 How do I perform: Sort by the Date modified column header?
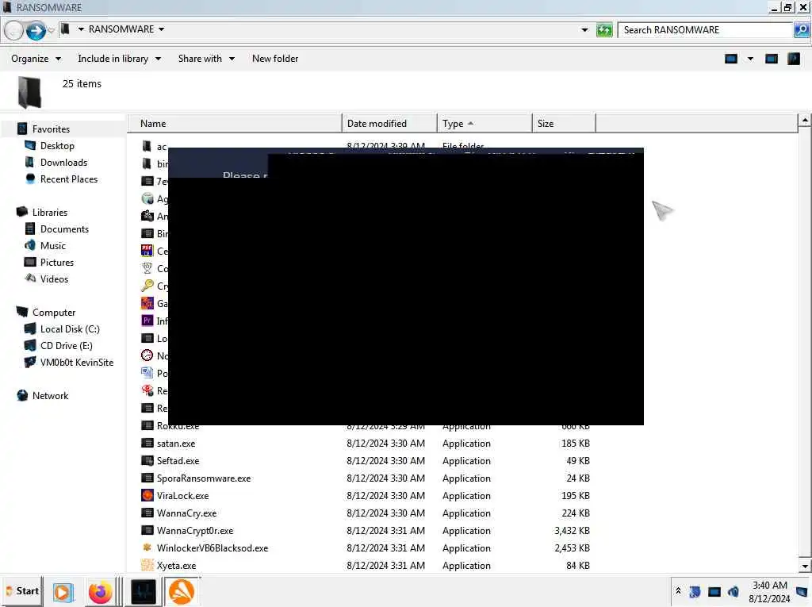[389, 123]
